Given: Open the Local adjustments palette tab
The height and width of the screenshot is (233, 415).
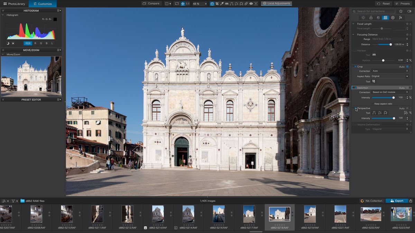Looking at the screenshot, I should click(393, 18).
